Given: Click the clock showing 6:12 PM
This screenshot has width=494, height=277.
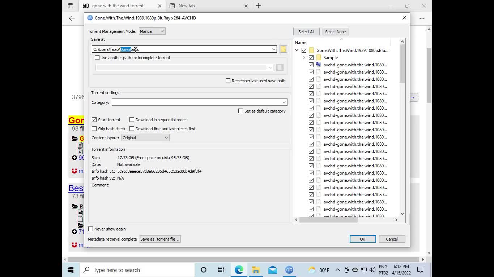Looking at the screenshot, I should click(401, 270).
